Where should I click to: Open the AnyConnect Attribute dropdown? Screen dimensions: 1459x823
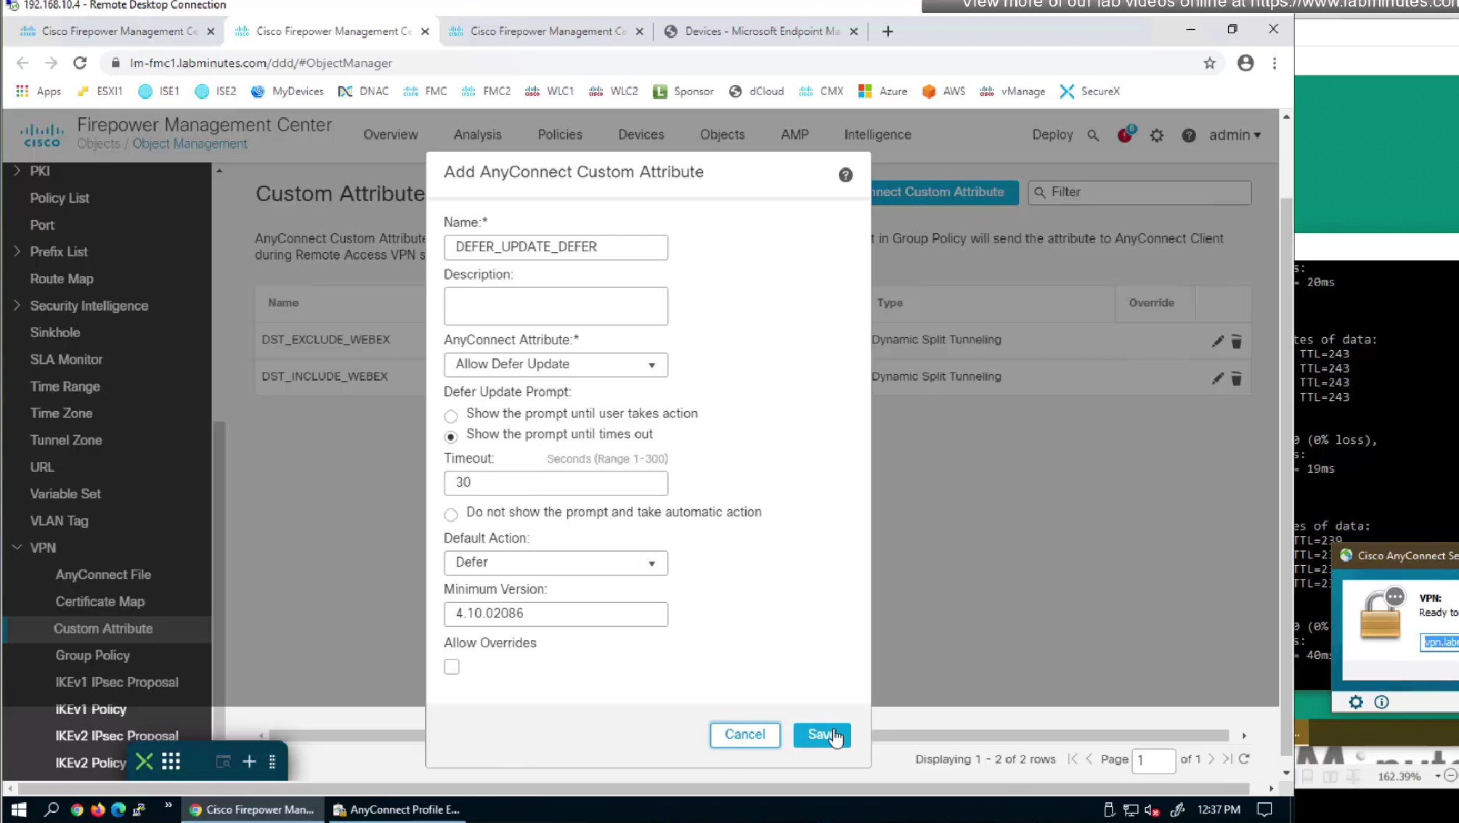[x=556, y=365]
